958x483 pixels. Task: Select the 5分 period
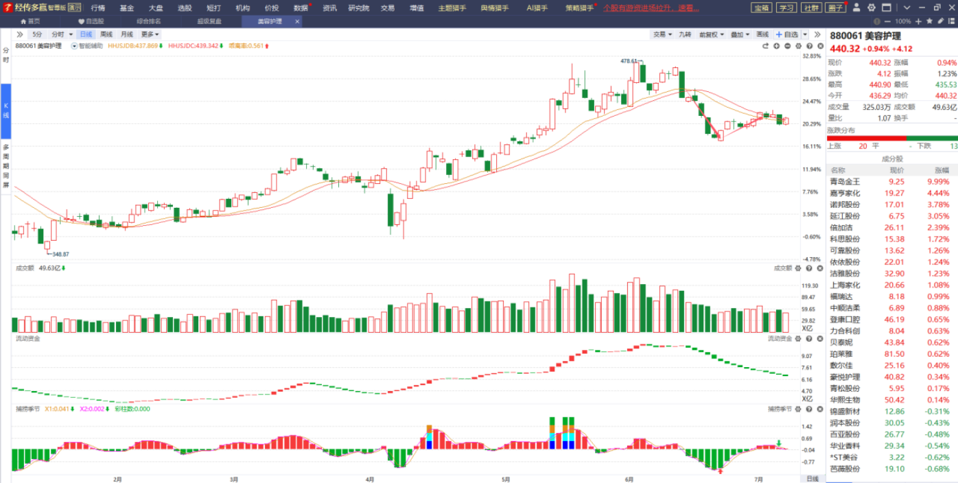(x=37, y=34)
